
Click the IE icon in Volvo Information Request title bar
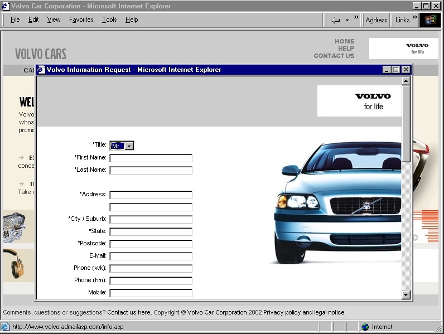pyautogui.click(x=41, y=69)
